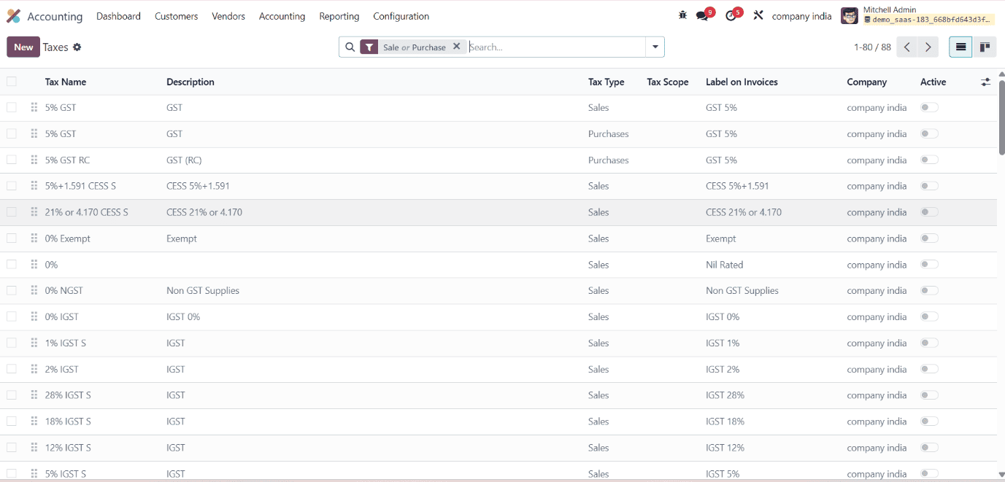Enable Active switch for 28% IGST S

pyautogui.click(x=929, y=395)
